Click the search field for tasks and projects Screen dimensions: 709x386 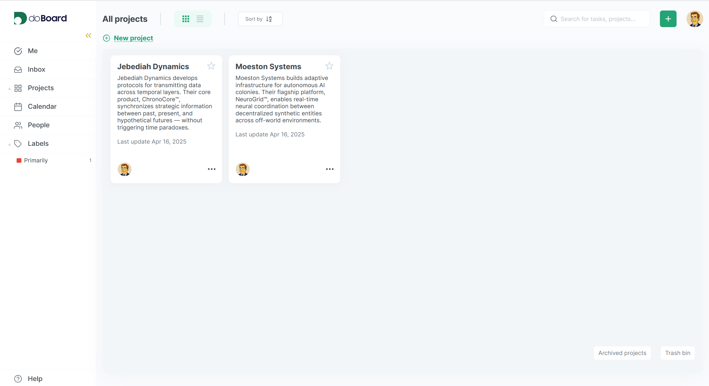(x=597, y=19)
